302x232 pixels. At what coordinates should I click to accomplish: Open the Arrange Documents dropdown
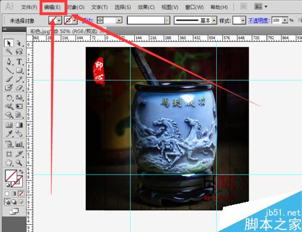click(260, 7)
